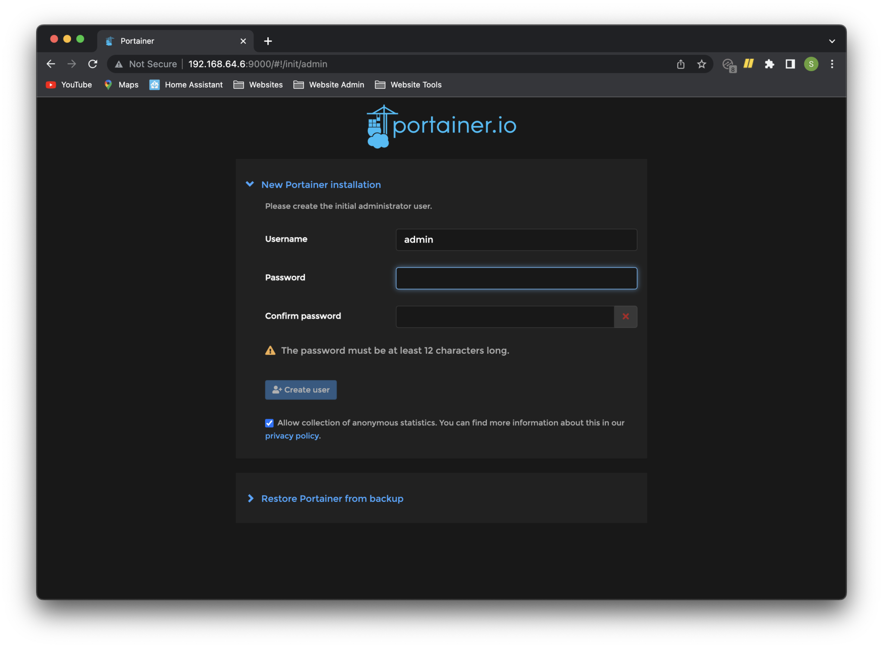Open the privacy policy link

(292, 436)
